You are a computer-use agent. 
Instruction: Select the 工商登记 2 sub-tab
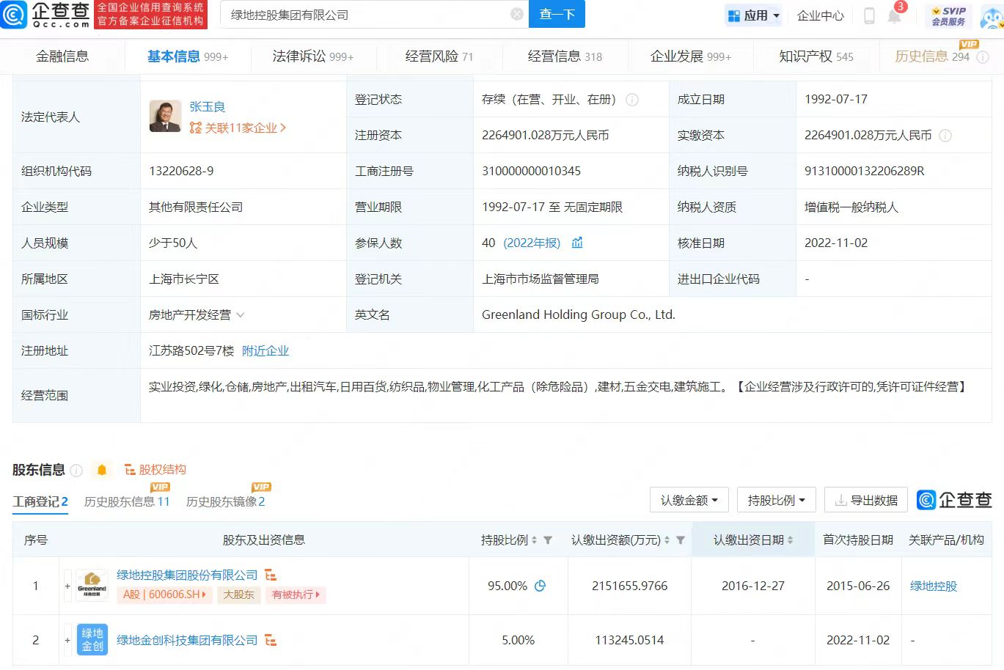40,502
